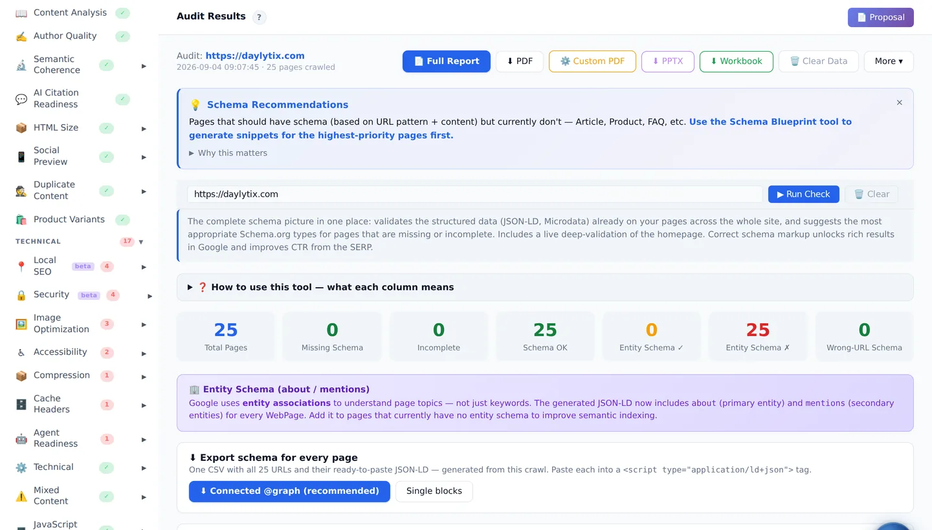Expand the HTML Size submenu arrow
The image size is (932, 530).
144,129
